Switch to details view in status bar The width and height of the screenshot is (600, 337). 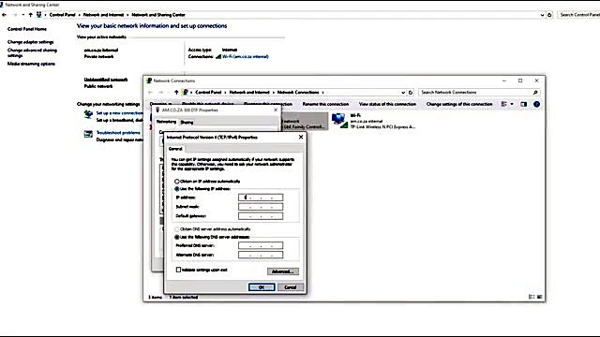pyautogui.click(x=532, y=297)
